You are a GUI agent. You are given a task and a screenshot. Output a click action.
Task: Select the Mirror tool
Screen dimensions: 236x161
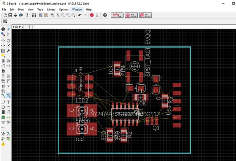pos(3,46)
